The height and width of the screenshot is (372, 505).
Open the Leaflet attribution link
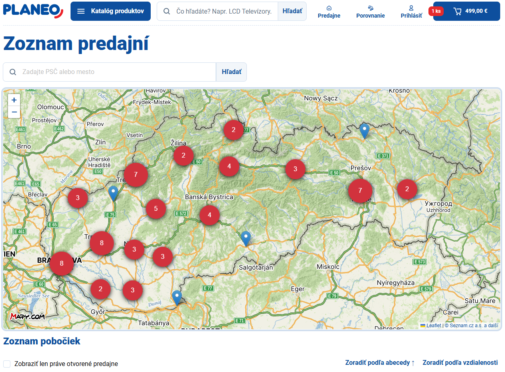coord(433,326)
